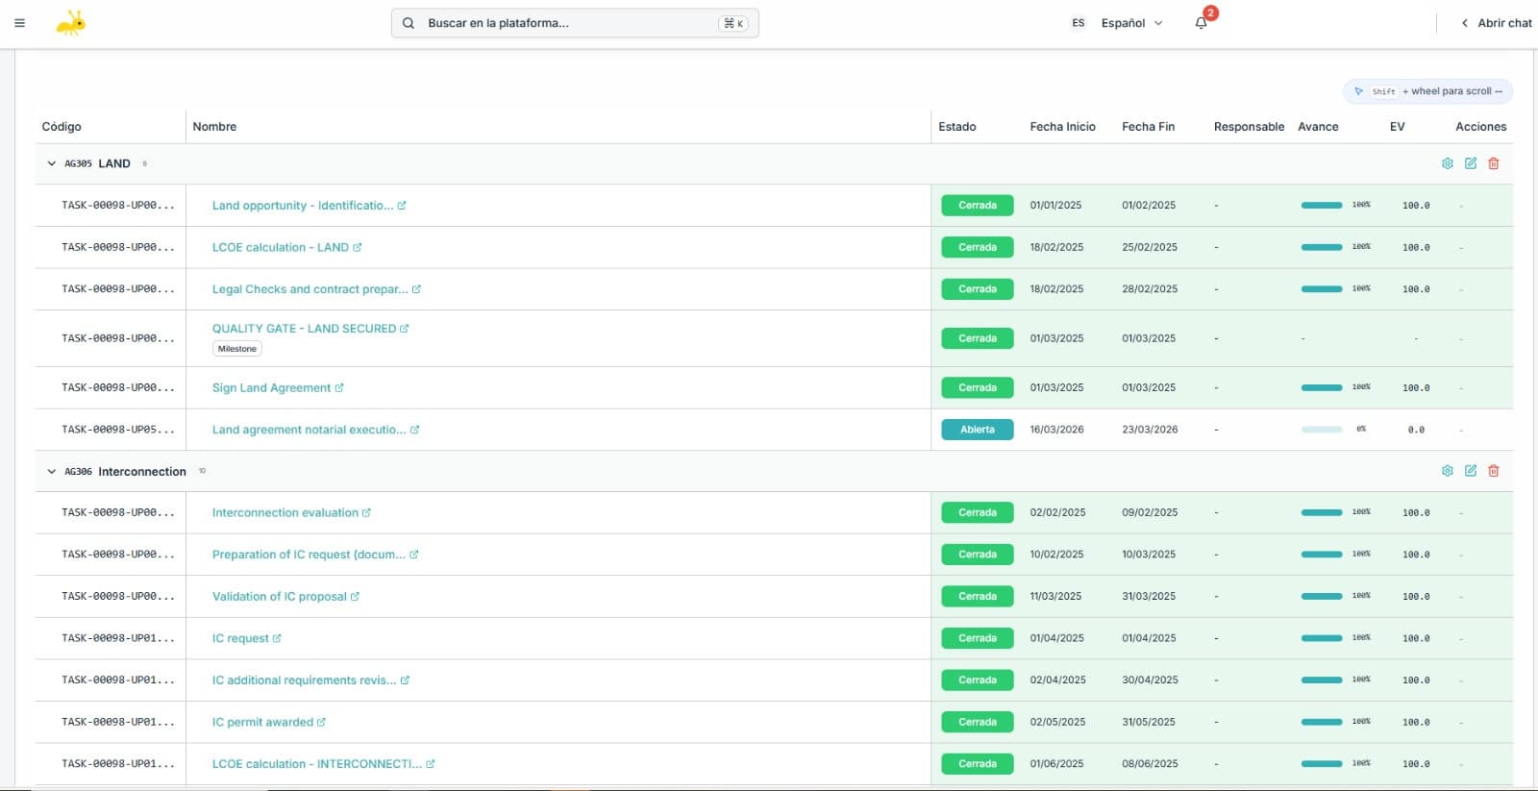Click the Estado column header
Image resolution: width=1538 pixels, height=791 pixels.
[x=956, y=127]
